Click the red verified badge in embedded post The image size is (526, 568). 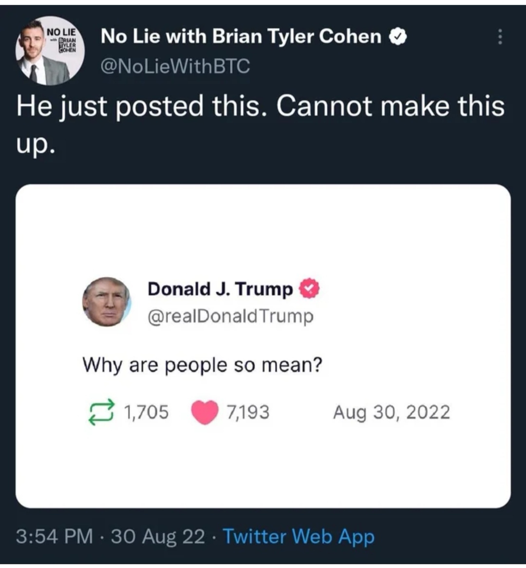click(x=309, y=289)
